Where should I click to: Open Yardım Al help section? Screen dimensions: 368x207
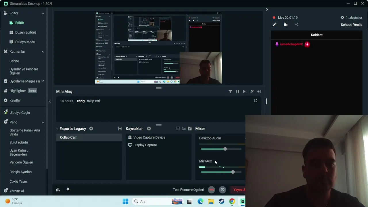click(x=14, y=191)
